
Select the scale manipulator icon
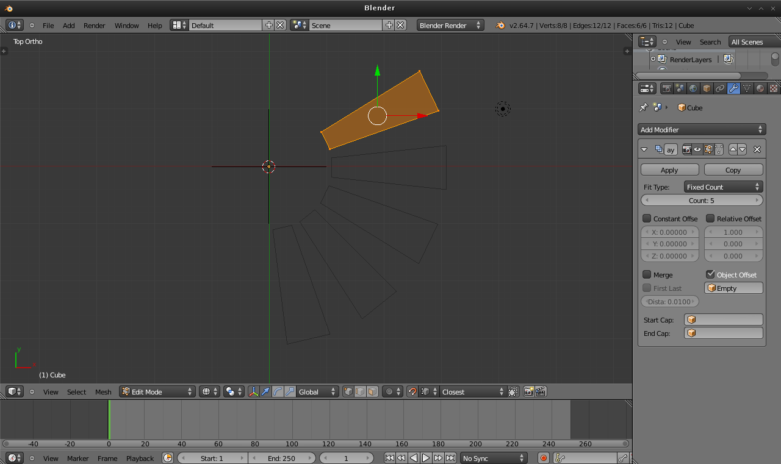(290, 391)
